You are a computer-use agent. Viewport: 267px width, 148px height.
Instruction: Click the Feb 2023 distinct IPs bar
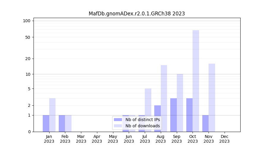[x=62, y=123]
